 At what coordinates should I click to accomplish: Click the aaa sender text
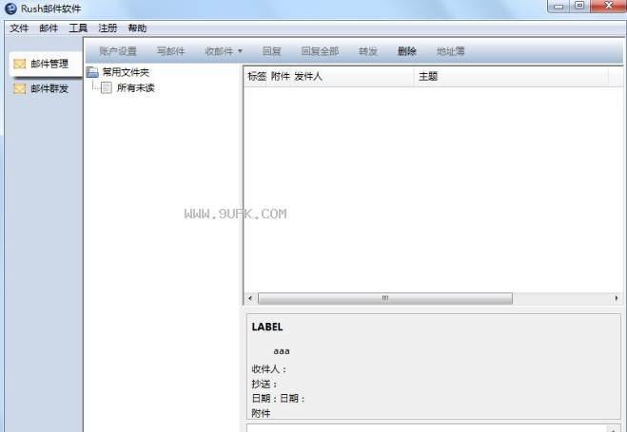tap(282, 351)
